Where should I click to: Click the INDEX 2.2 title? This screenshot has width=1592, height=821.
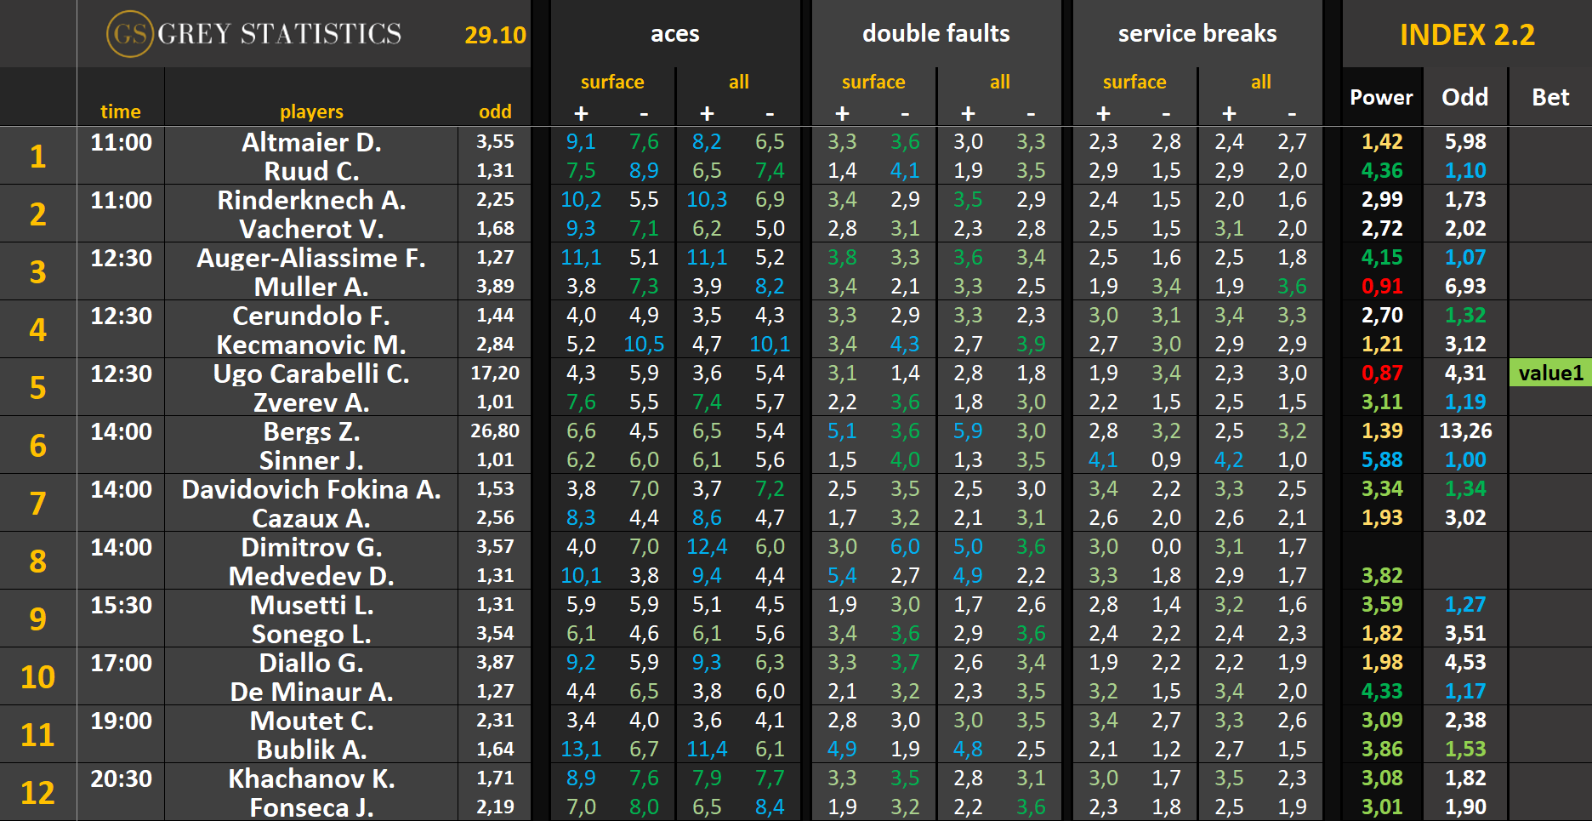[x=1467, y=35]
